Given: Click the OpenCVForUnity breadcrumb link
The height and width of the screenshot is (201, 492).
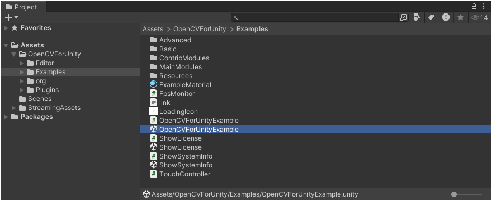Looking at the screenshot, I should click(x=200, y=29).
